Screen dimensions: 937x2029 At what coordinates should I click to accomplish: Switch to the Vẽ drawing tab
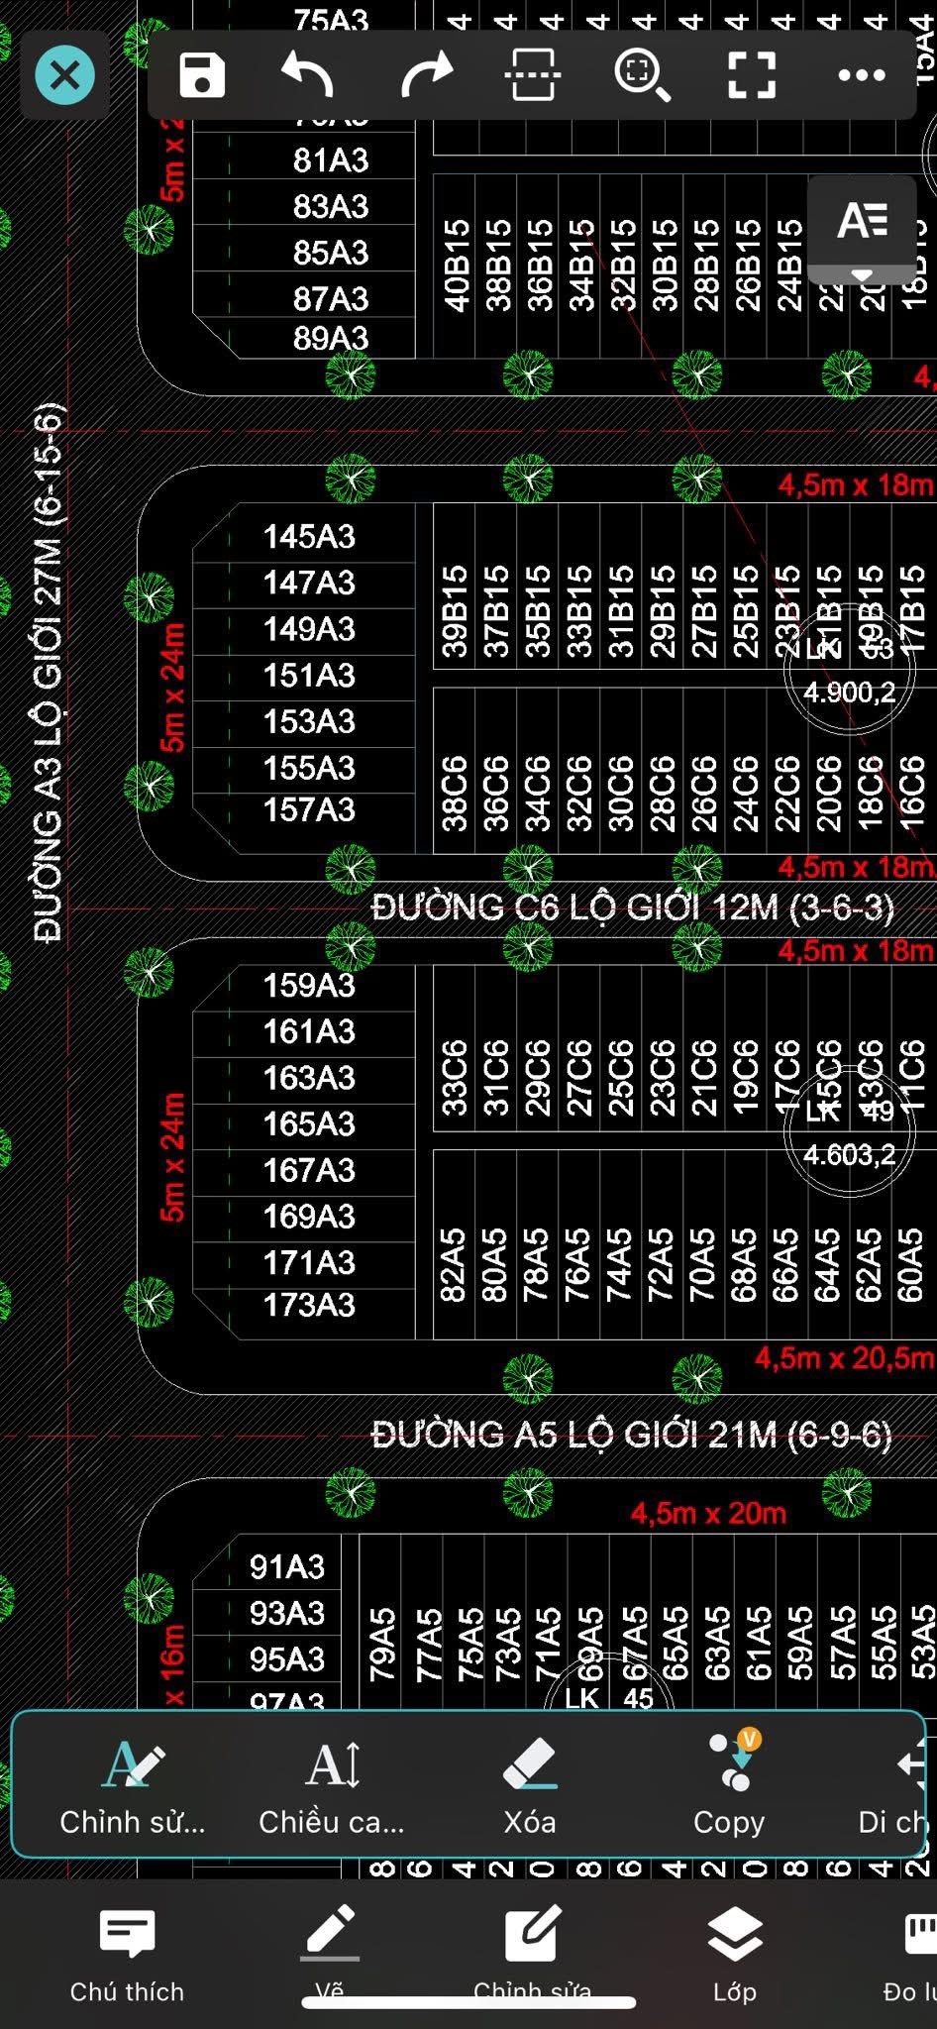click(x=330, y=1942)
